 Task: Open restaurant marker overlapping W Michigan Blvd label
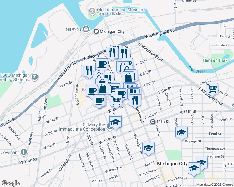112,54
